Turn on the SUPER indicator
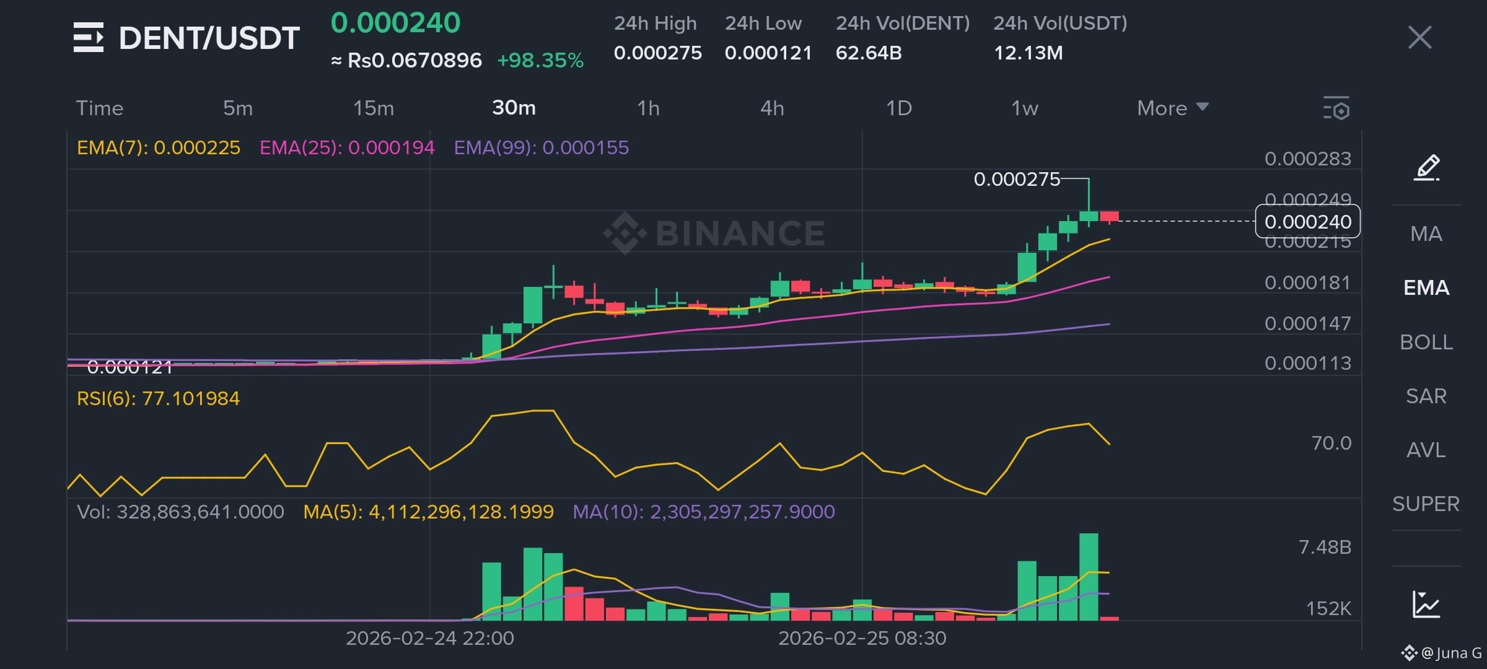1487x669 pixels. pyautogui.click(x=1426, y=504)
